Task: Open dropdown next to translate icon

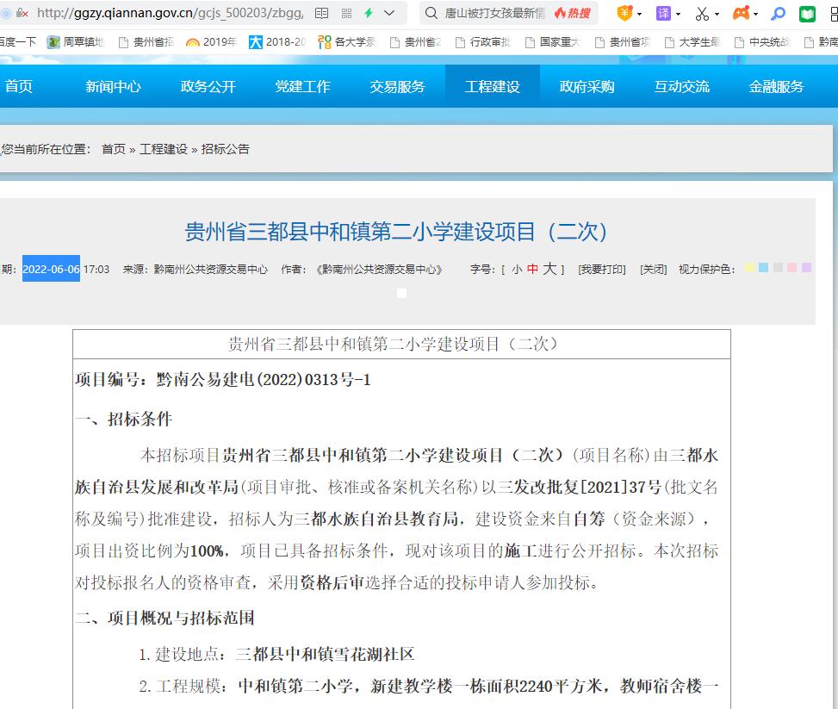Action: click(x=678, y=15)
